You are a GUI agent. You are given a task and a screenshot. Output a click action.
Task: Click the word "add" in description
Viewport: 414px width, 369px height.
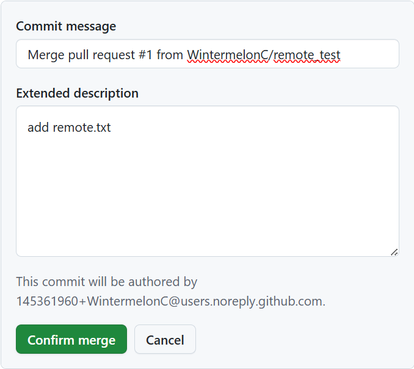click(38, 127)
